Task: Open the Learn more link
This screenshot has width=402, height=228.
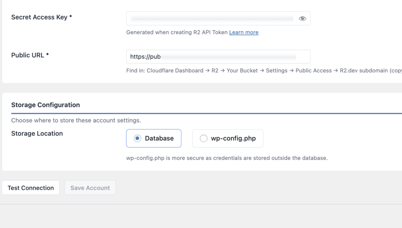Action: point(243,33)
